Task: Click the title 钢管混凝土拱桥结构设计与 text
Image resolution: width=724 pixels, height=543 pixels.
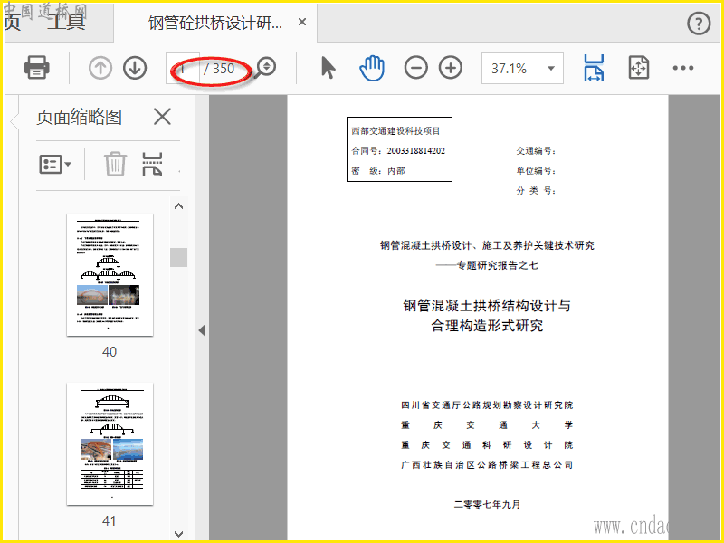Action: pyautogui.click(x=487, y=306)
